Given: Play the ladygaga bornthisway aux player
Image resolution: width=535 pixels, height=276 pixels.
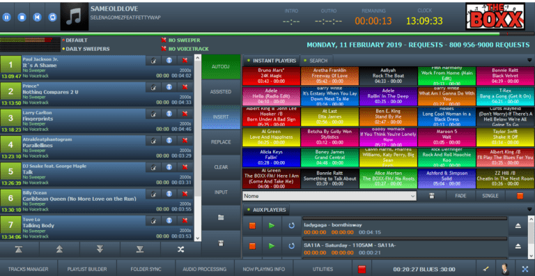Looking at the screenshot, I should (272, 225).
